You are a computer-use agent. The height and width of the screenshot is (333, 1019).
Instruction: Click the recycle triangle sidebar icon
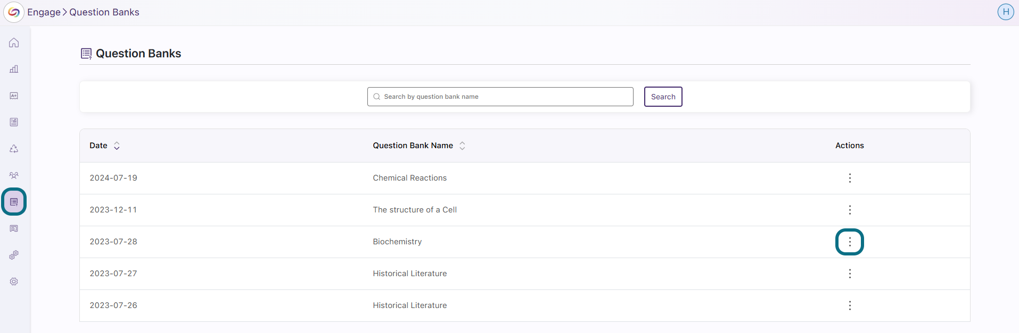coord(14,149)
